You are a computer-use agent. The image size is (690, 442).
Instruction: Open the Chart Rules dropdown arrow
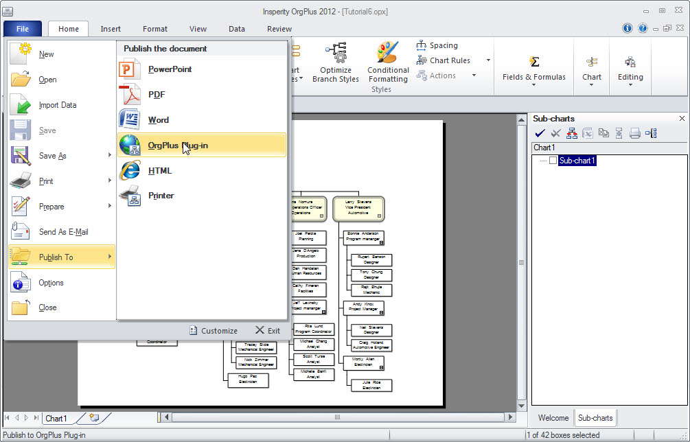click(488, 60)
